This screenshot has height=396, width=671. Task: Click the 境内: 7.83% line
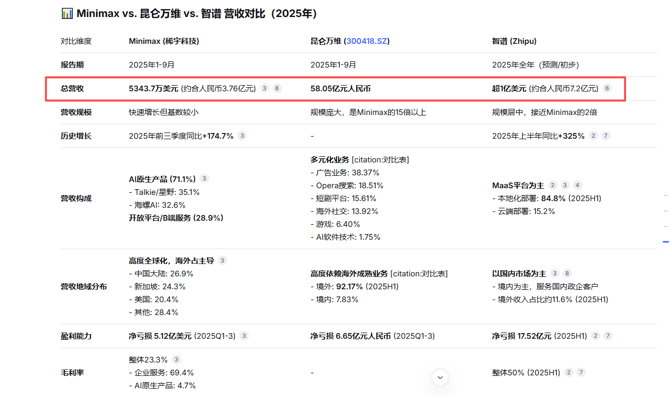[334, 299]
